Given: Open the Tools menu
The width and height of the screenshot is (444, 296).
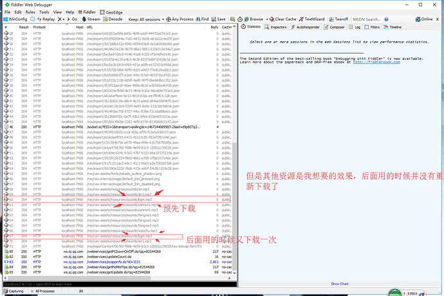Looking at the screenshot, I should tap(44, 12).
